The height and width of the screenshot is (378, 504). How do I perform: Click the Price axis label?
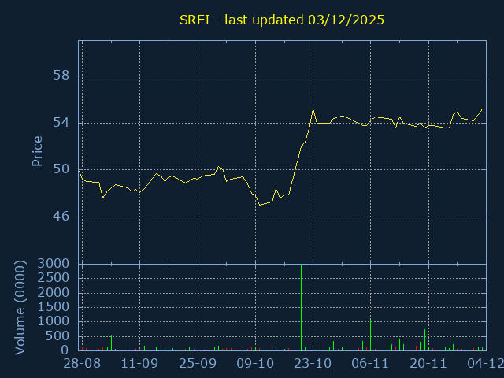pyautogui.click(x=37, y=151)
